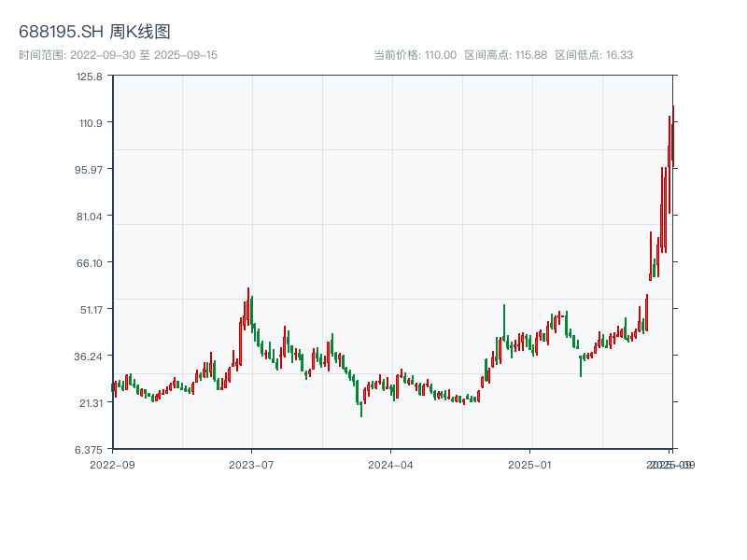Click y-axis value 110.9
This screenshot has width=747, height=560.
[91, 123]
